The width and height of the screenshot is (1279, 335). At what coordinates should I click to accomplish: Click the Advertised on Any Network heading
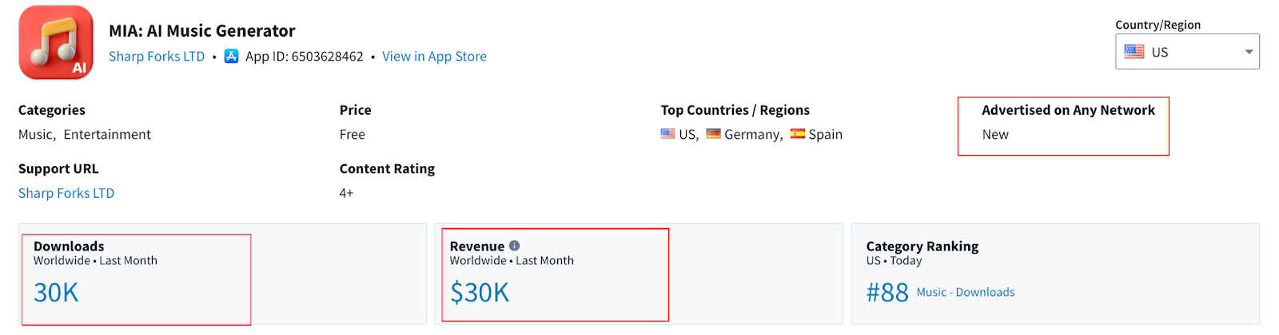1068,110
